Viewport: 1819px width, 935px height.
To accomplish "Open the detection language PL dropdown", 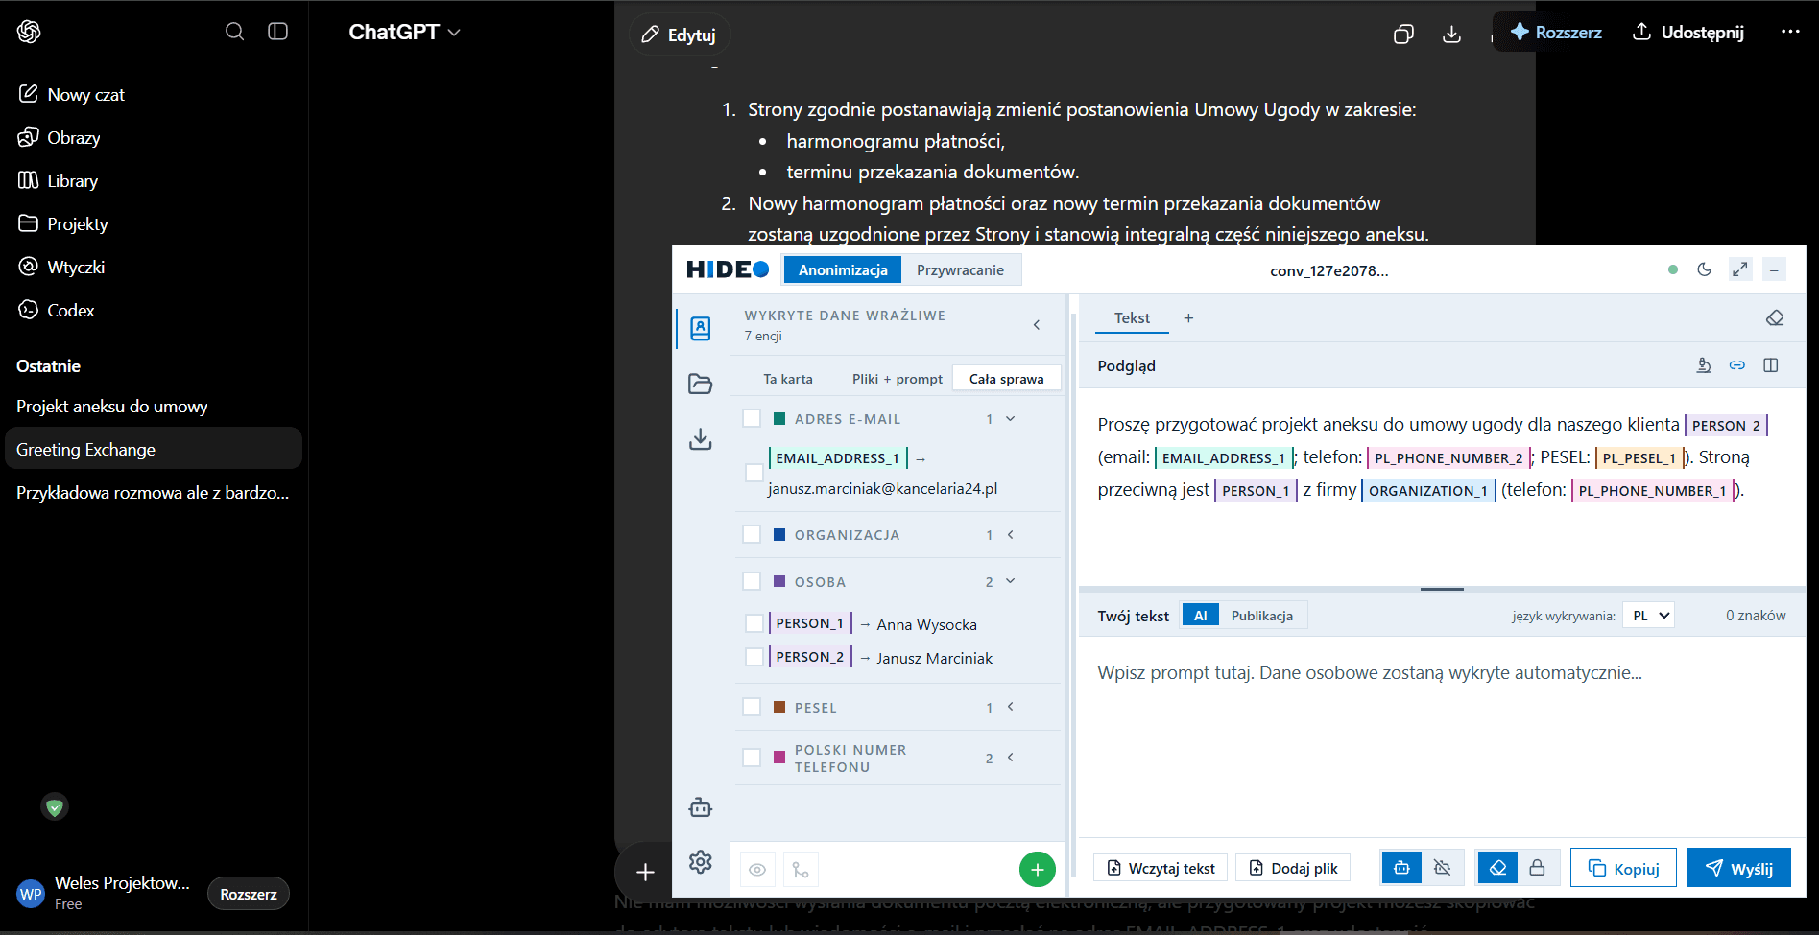I will coord(1648,616).
